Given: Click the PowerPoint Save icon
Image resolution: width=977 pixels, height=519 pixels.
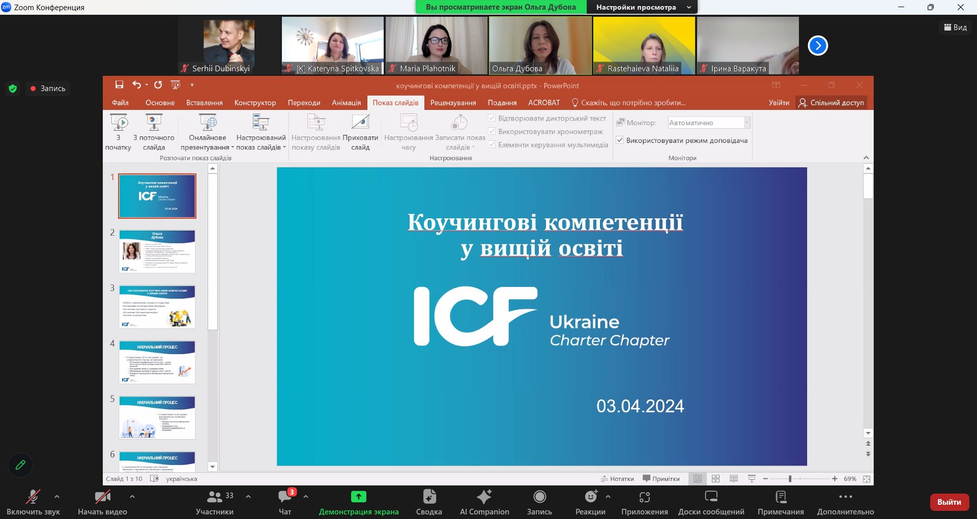Looking at the screenshot, I should 119,84.
